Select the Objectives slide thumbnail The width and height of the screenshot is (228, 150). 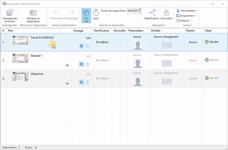[20, 76]
